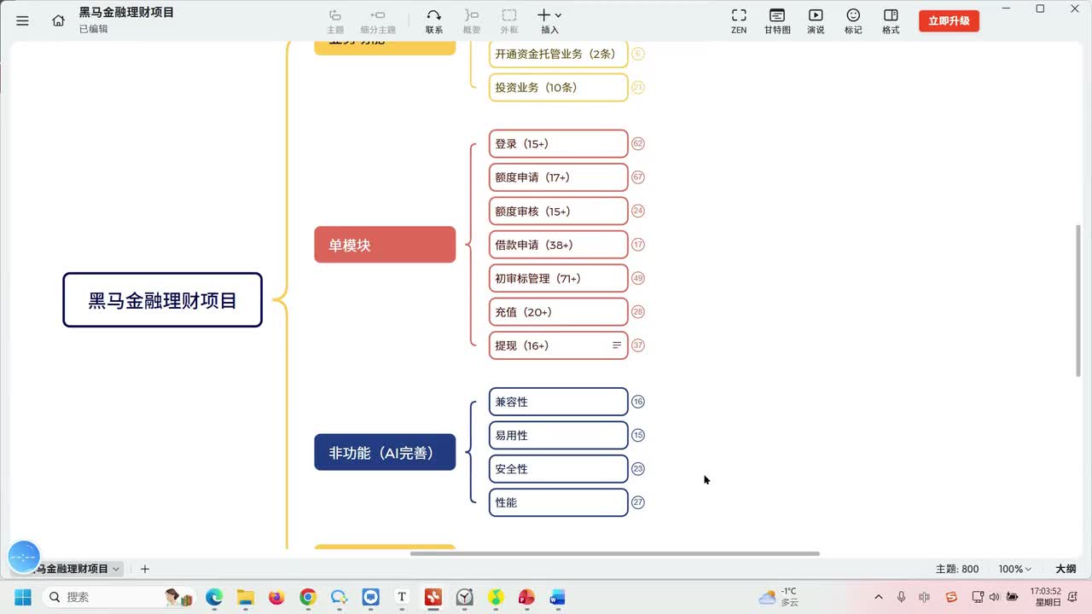Open Firefox from the taskbar
Viewport: 1092px width, 614px height.
[x=276, y=597]
